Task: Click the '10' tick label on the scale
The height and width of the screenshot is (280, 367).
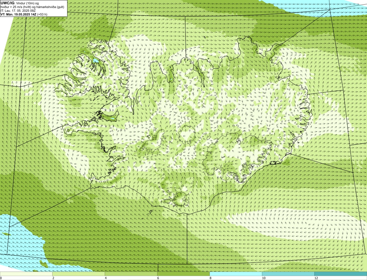Action: [x=263, y=278]
